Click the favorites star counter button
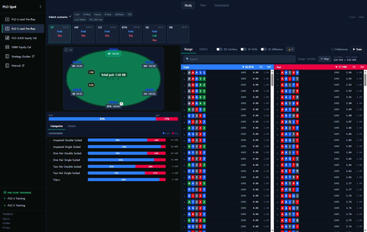This screenshot has width=367, height=232. 290,49
